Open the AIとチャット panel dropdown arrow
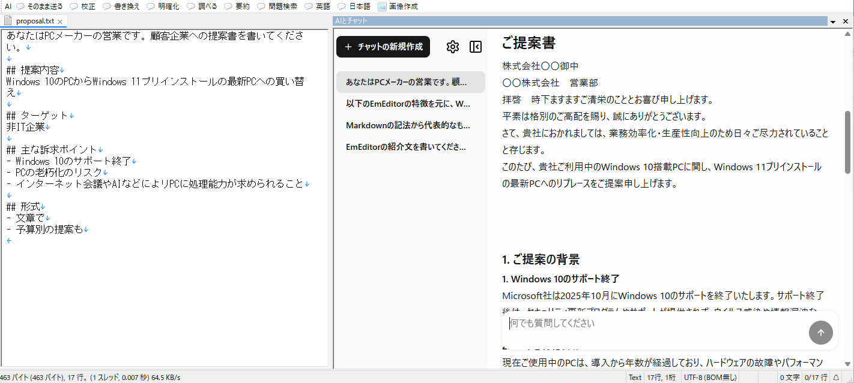854x383 pixels. [x=834, y=21]
